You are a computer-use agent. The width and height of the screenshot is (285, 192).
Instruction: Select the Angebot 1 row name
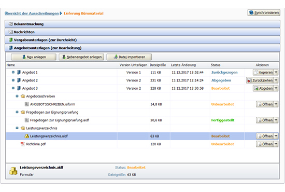(30, 73)
